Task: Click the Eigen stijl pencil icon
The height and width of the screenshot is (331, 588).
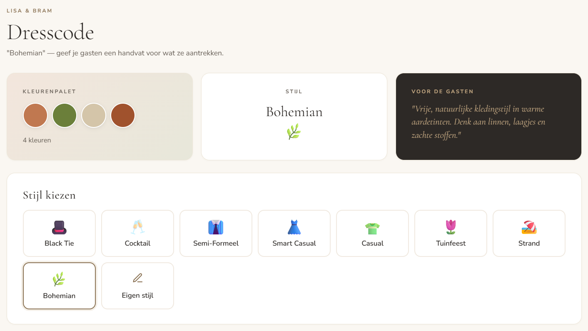Action: pyautogui.click(x=137, y=278)
